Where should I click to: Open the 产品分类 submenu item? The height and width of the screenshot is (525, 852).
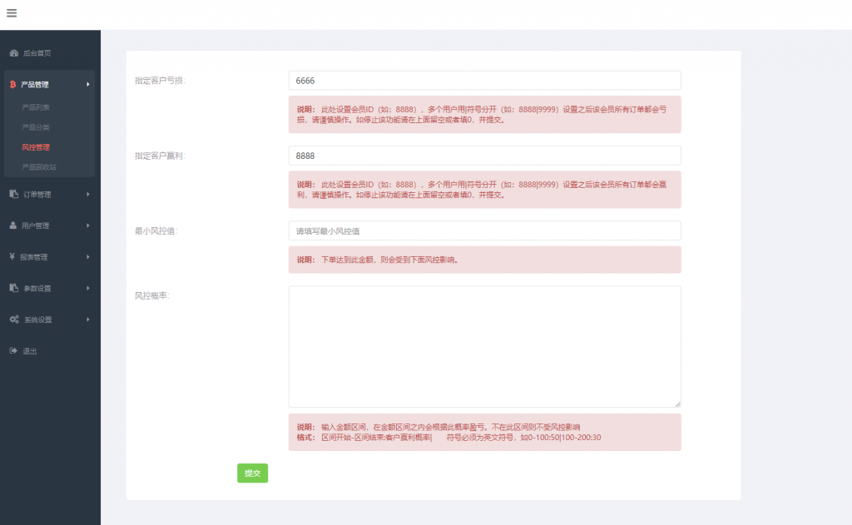tap(36, 127)
